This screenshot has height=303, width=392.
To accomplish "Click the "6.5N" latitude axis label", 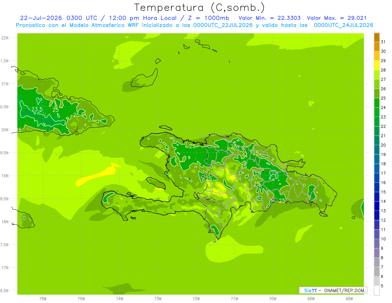I will point(5,291).
